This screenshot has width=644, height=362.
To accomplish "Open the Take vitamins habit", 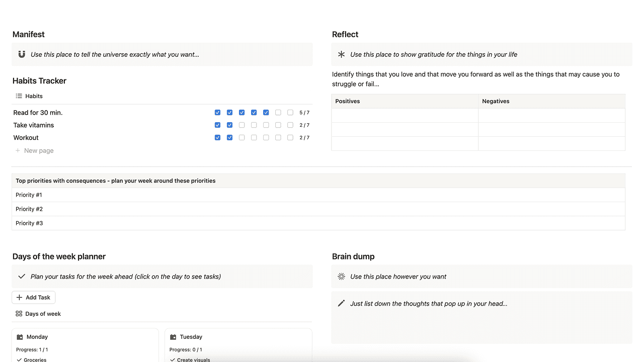I will coord(34,125).
